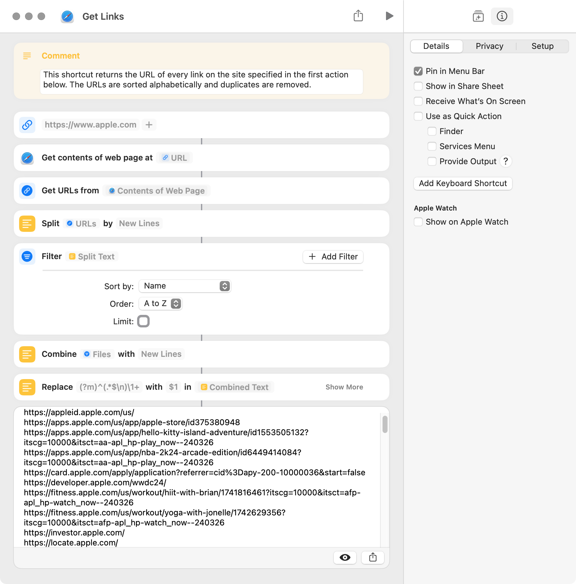Expand Replace action with Show More
Screen dimensions: 576x584
point(344,387)
